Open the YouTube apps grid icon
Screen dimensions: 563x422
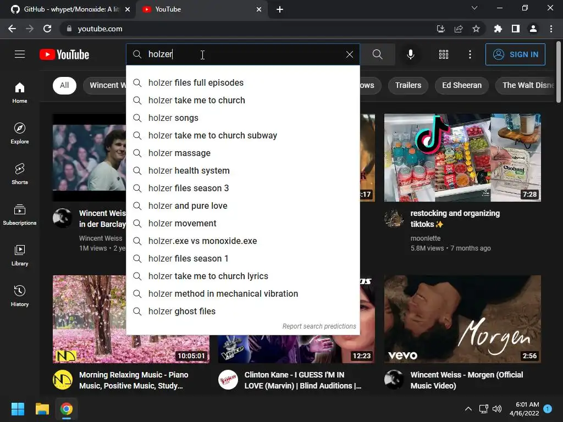pyautogui.click(x=444, y=54)
